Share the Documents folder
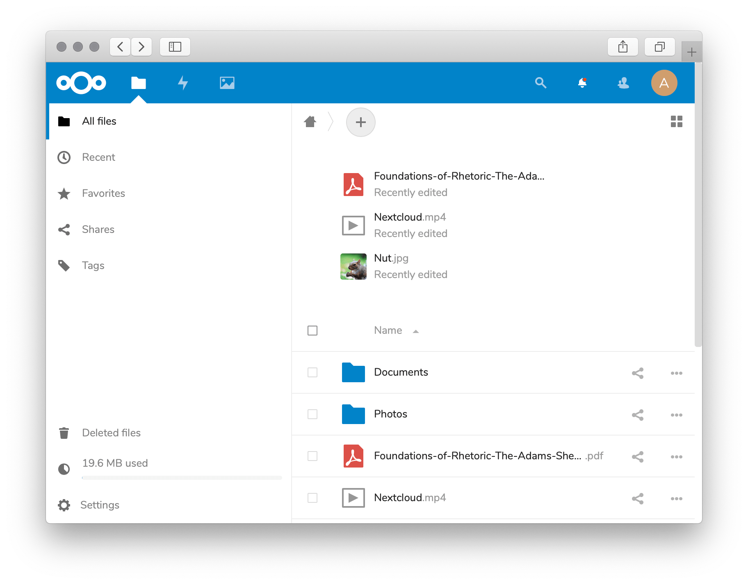748x584 pixels. click(637, 373)
